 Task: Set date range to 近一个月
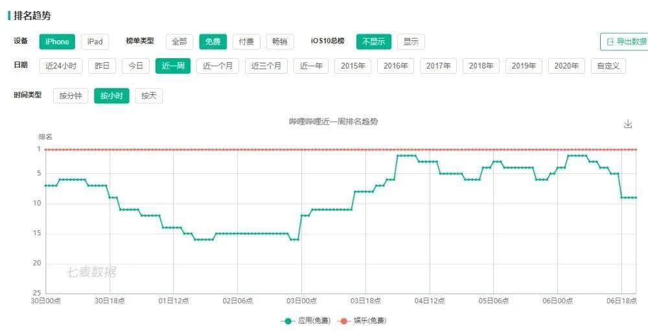pos(217,66)
